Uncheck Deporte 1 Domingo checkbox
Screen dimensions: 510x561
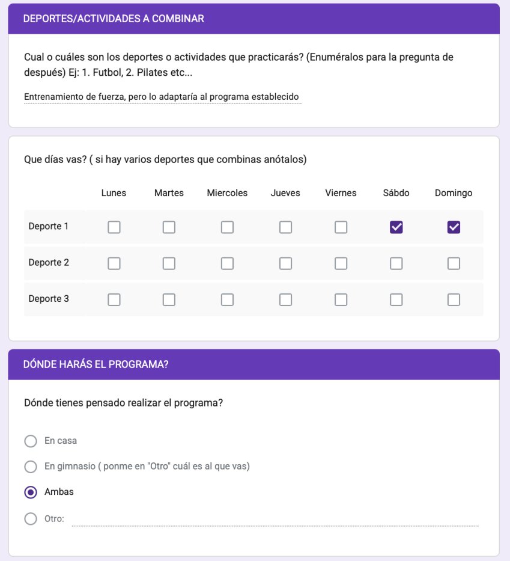tap(454, 227)
